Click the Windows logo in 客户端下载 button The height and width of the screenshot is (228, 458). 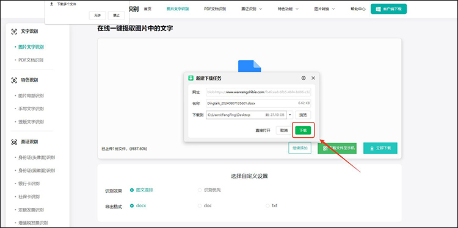tap(378, 9)
